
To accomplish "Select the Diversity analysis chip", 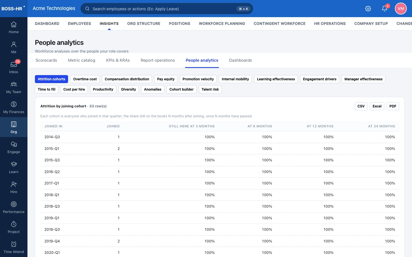I will coord(128,89).
